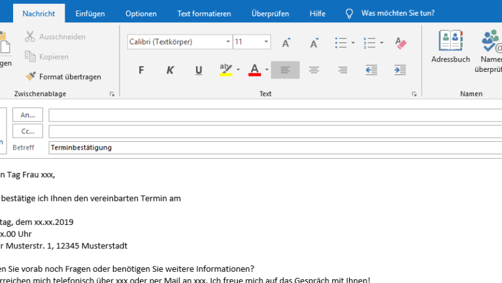
Task: Increase font size with grow icon
Action: point(286,42)
